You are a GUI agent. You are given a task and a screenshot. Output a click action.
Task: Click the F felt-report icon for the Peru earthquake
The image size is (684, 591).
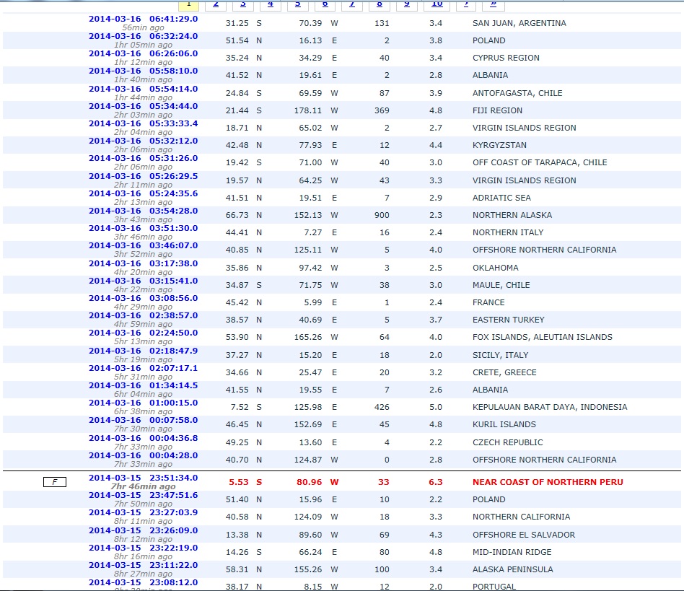[55, 482]
